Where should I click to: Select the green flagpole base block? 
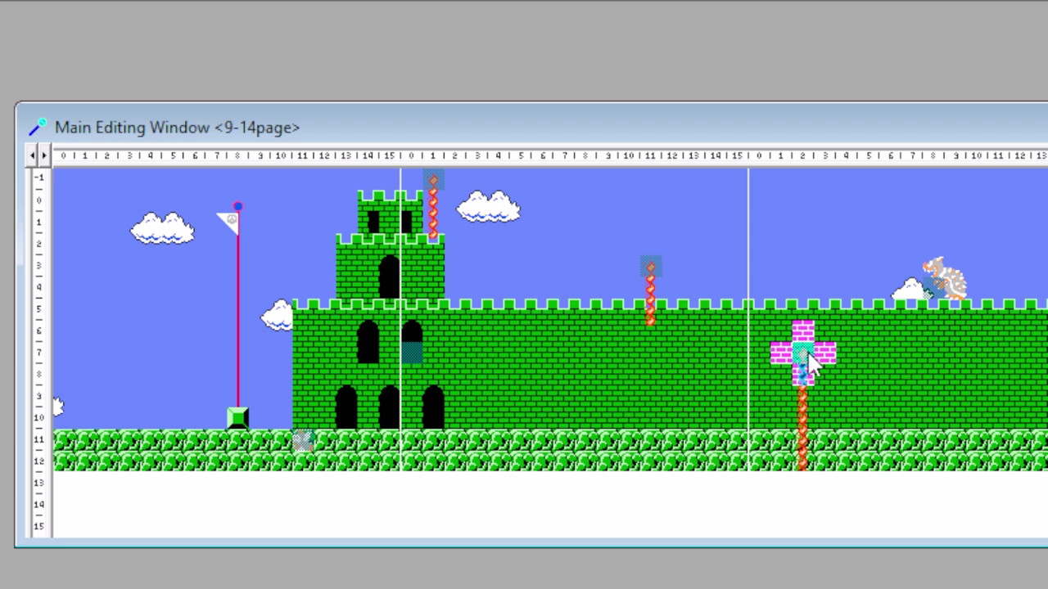click(237, 418)
